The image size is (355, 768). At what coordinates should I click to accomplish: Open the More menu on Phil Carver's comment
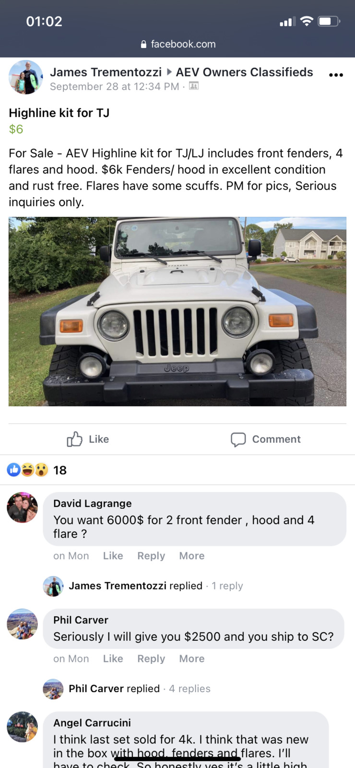tap(192, 659)
